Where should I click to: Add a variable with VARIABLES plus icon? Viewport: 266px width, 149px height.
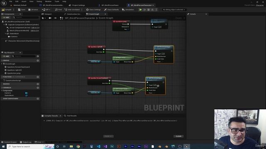pyautogui.click(x=38, y=88)
